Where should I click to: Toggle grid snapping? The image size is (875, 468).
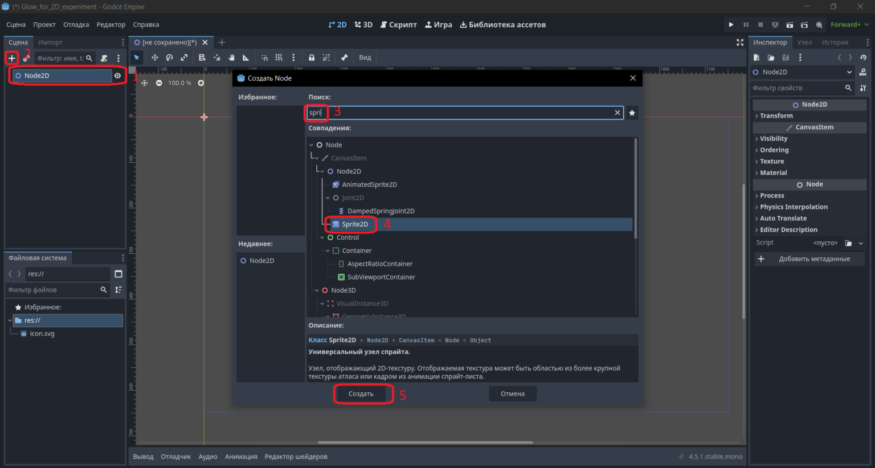[279, 58]
